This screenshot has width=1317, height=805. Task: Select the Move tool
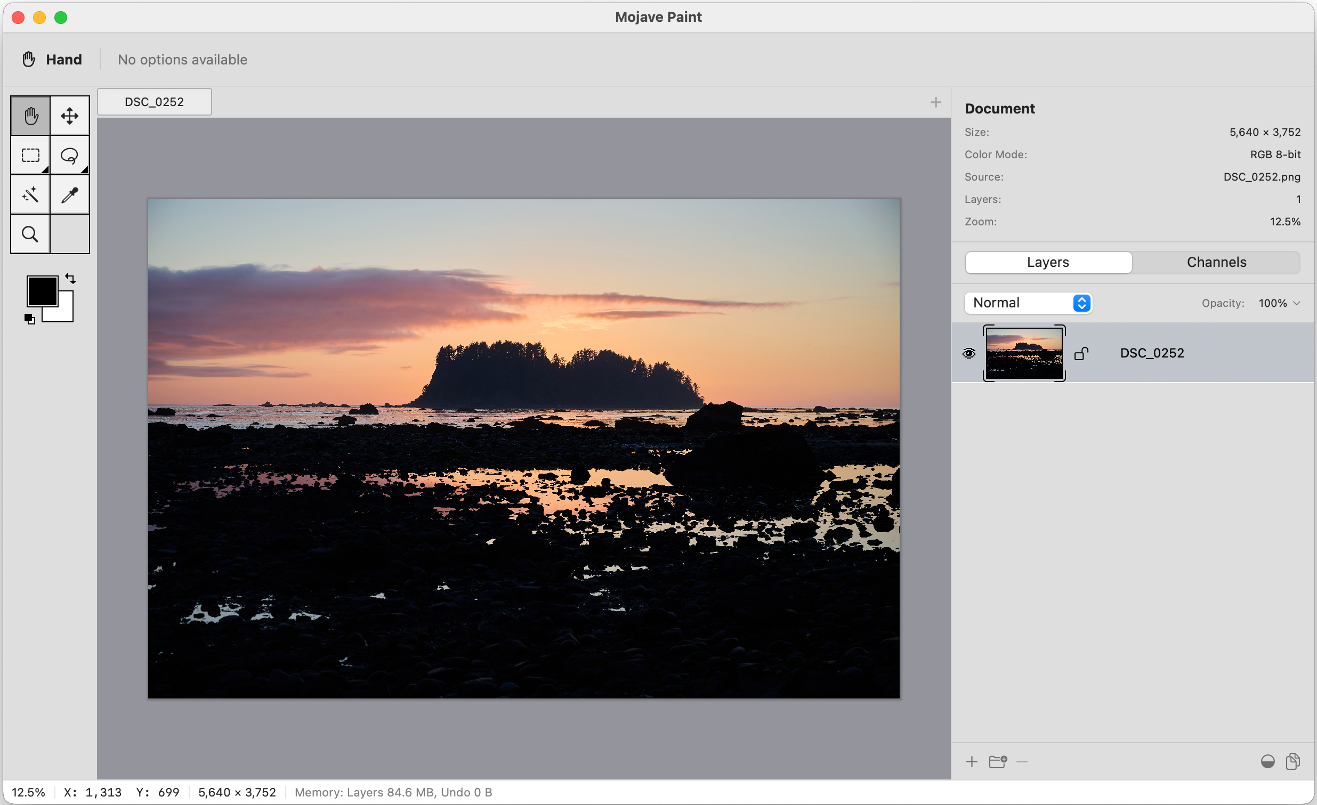pyautogui.click(x=70, y=115)
